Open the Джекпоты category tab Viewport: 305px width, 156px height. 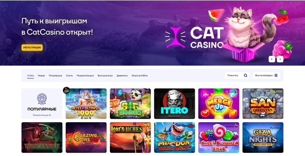pos(122,76)
